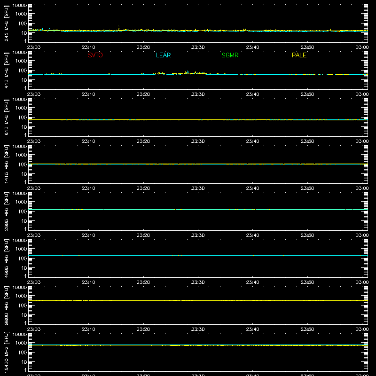Image resolution: width=376 pixels, height=376 pixels.
Task: Click 23:00 label under the 610 MHz plot
Action: coord(34,141)
